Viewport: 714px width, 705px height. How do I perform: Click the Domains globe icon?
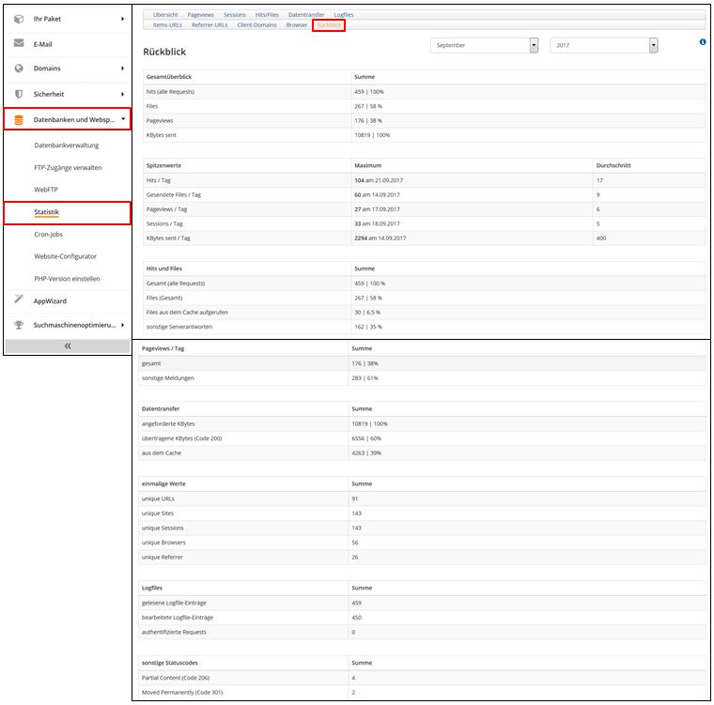(x=19, y=69)
